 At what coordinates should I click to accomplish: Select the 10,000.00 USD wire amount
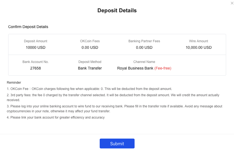click(199, 47)
